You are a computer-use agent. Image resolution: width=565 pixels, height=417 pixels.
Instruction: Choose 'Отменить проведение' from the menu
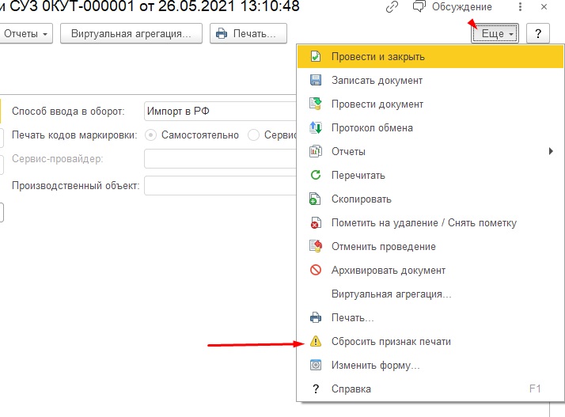(x=383, y=247)
